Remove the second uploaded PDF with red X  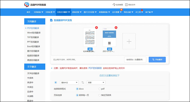[x=116, y=27]
